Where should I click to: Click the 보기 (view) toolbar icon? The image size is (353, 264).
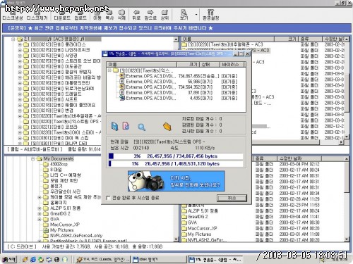pos(184,15)
